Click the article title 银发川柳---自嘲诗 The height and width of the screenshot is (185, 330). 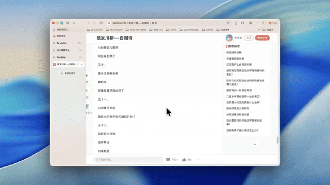point(114,38)
